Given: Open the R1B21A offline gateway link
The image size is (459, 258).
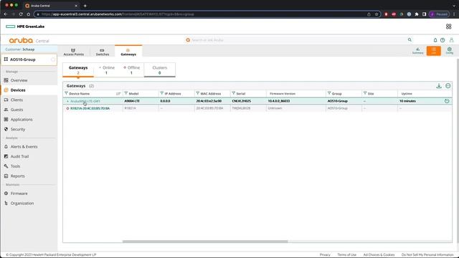Looking at the screenshot, I should 90,108.
